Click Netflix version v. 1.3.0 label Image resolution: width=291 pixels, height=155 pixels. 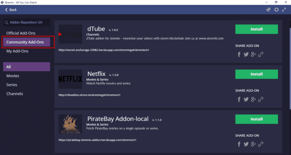point(114,75)
